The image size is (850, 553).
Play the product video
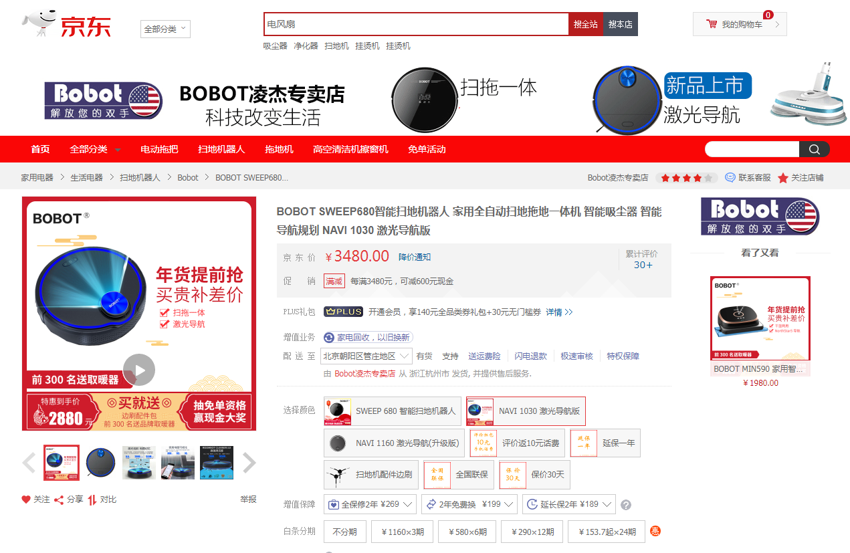(x=139, y=370)
